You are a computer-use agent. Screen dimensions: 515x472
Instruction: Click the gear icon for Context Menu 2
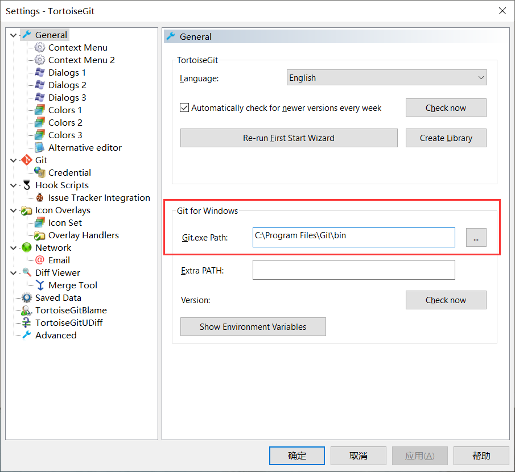click(x=40, y=60)
